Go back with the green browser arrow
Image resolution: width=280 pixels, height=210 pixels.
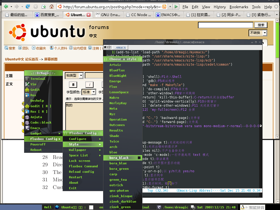(x=6, y=7)
